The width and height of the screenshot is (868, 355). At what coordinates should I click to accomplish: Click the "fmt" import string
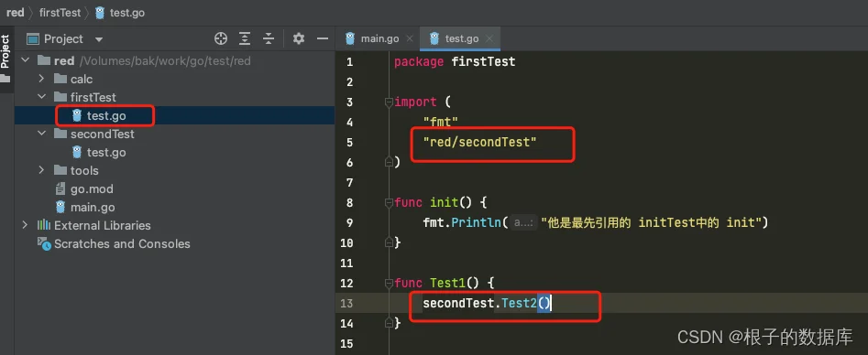tap(441, 122)
